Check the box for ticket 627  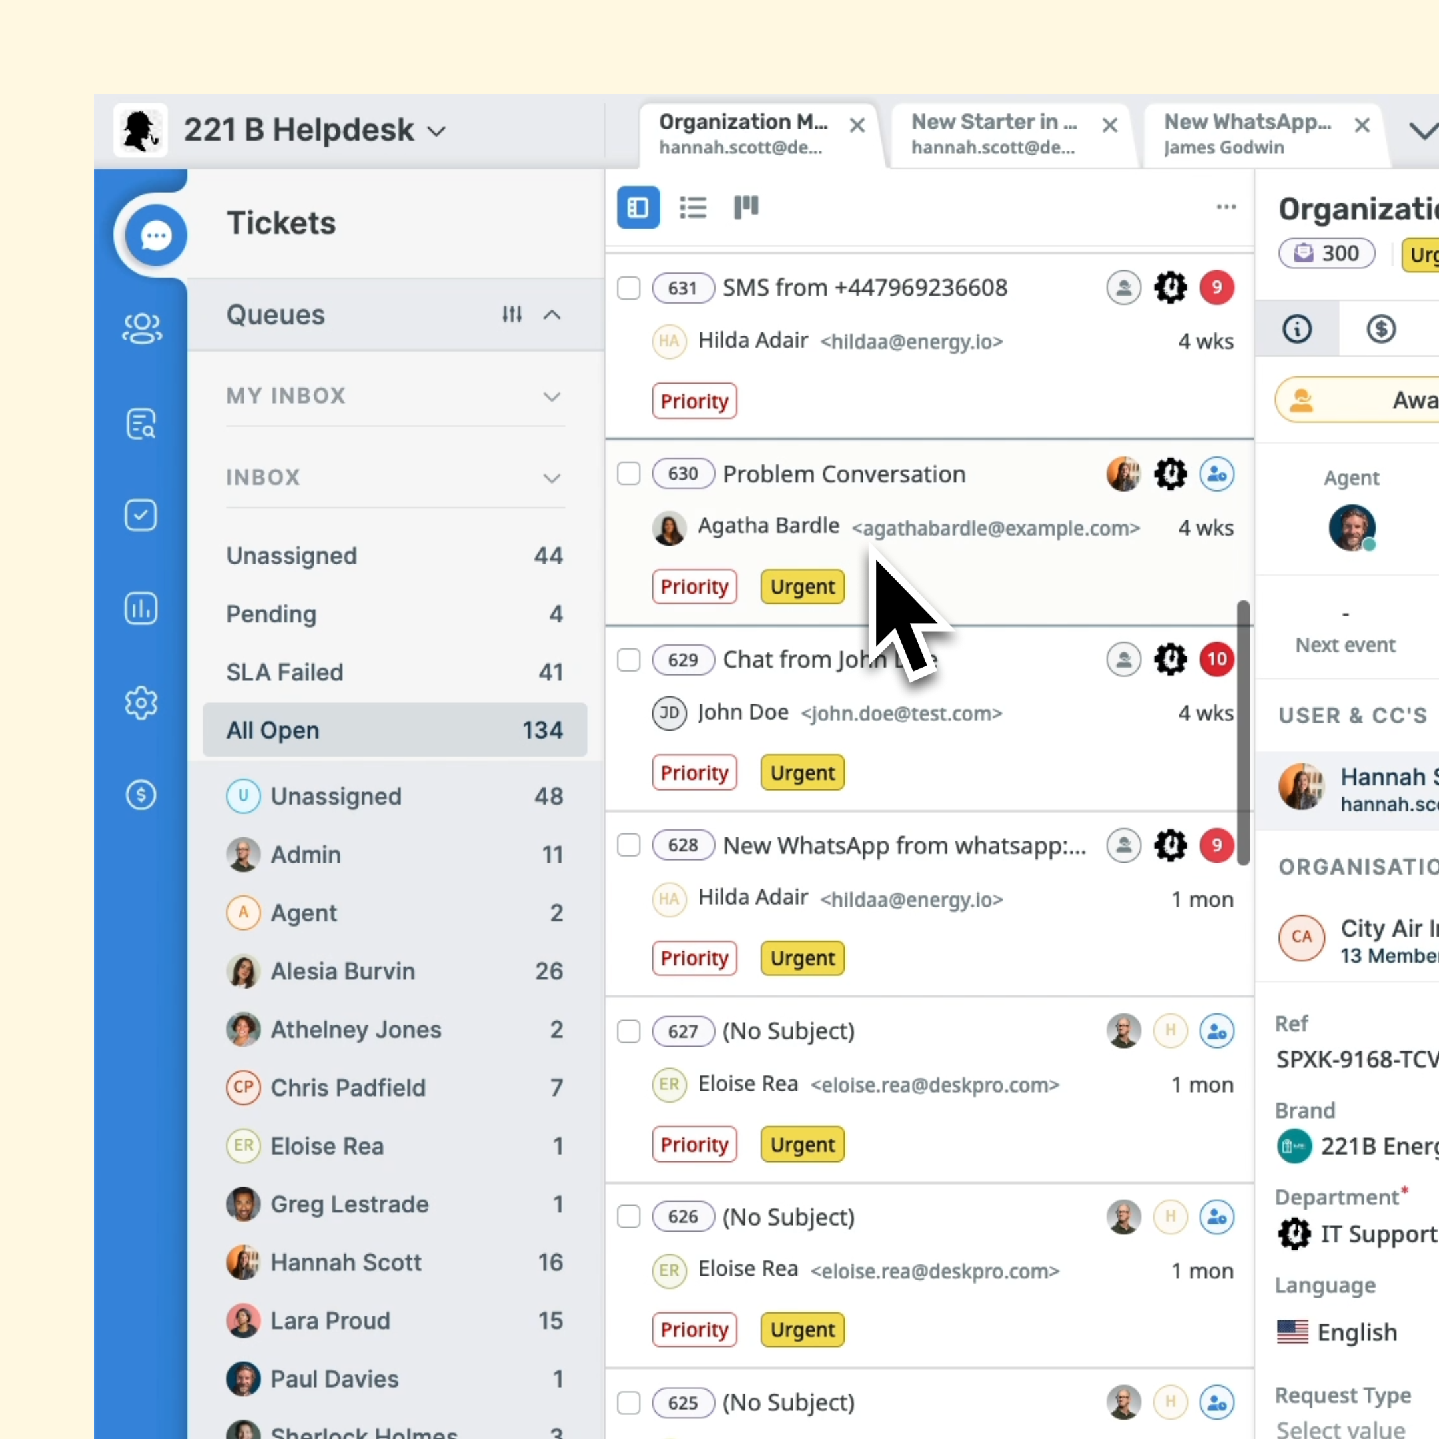pos(629,1031)
